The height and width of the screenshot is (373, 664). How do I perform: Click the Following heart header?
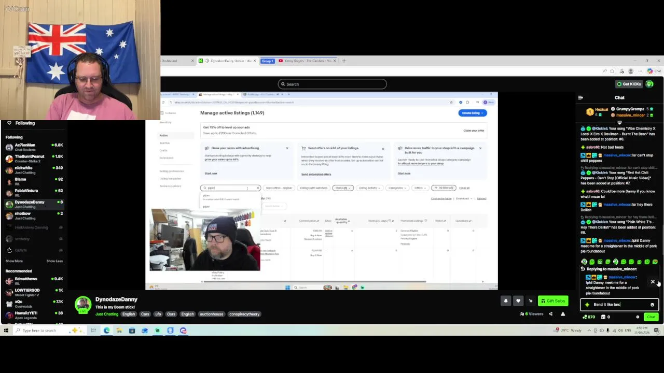pyautogui.click(x=21, y=123)
